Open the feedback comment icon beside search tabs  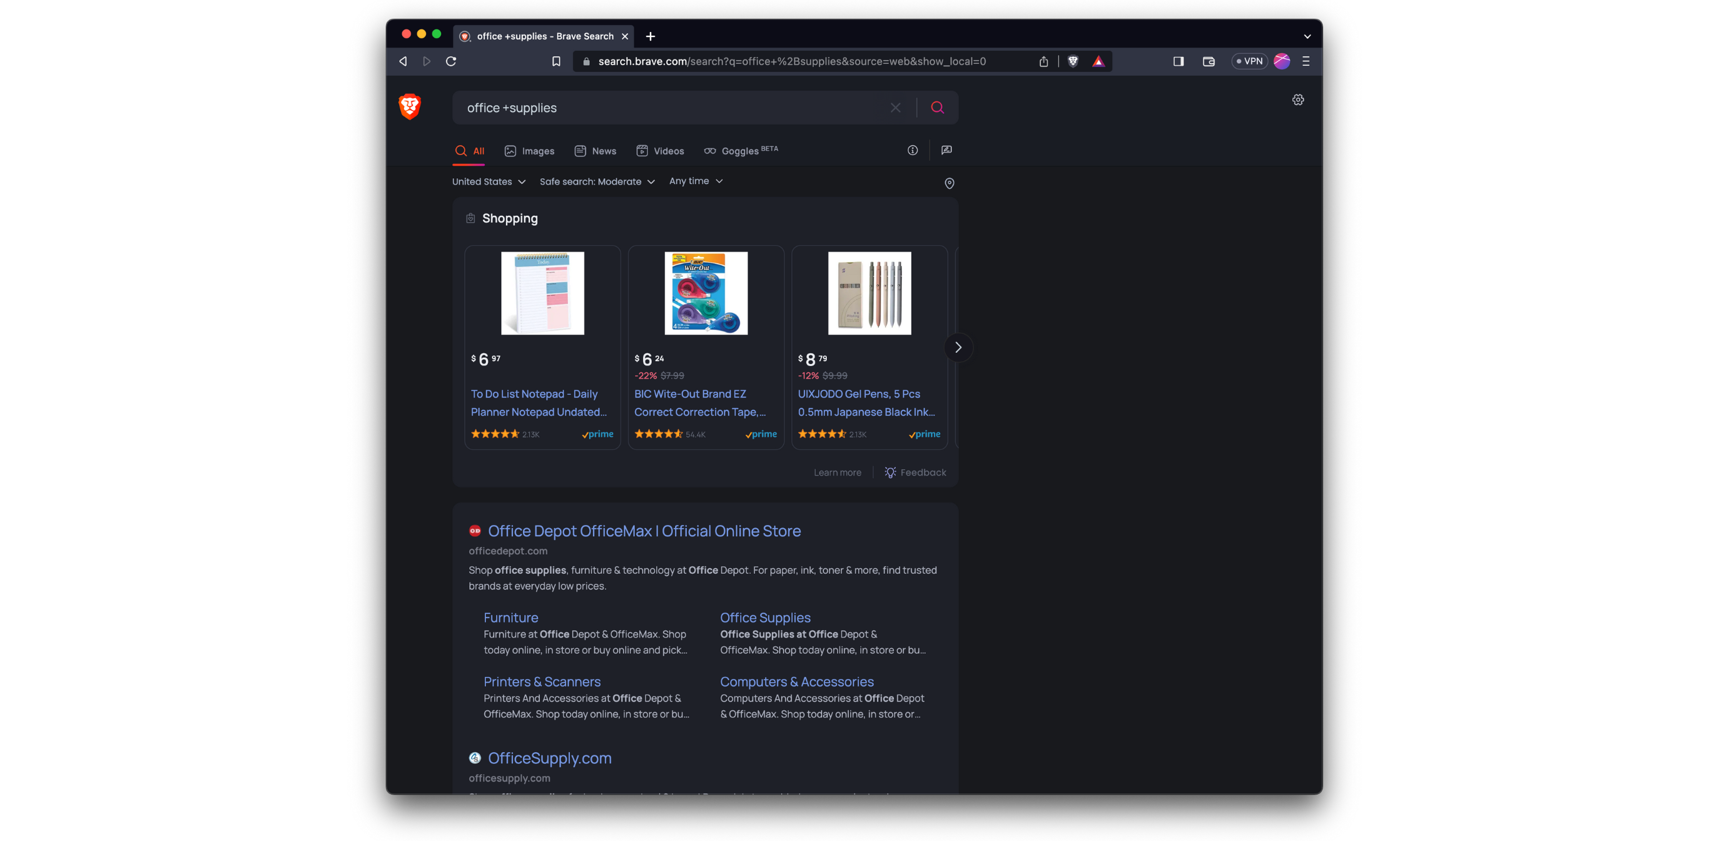(x=946, y=150)
